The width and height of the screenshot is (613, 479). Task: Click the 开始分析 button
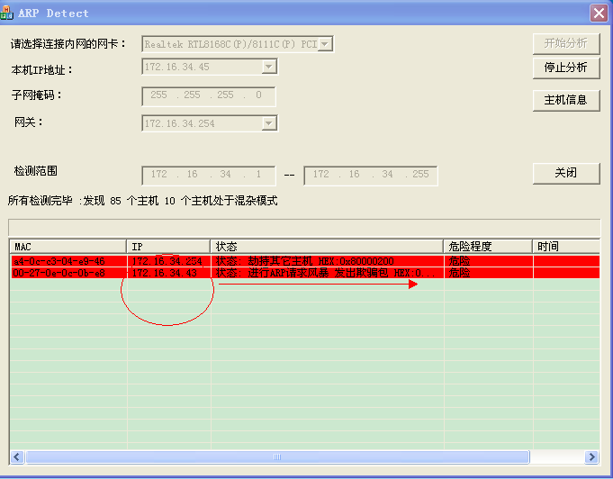point(565,43)
